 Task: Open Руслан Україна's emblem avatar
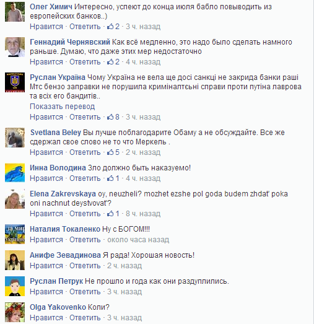[x=15, y=82]
